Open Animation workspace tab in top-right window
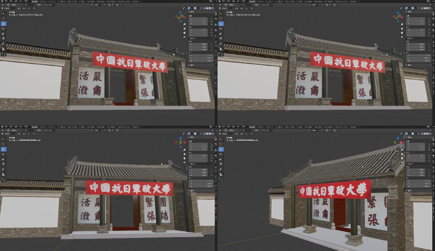435x251 pixels. click(308, 1)
